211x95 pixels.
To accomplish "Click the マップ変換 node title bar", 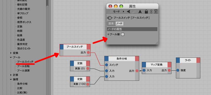I will [157, 65].
